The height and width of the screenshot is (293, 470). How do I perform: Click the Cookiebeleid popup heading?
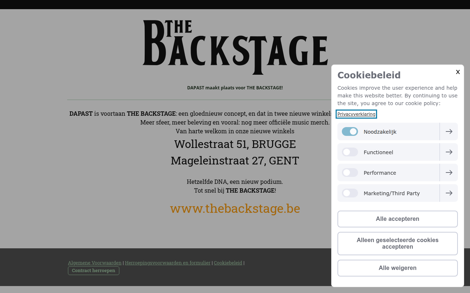(369, 75)
